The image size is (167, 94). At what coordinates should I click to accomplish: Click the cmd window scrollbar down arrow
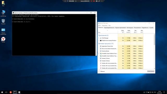[x=96, y=55]
